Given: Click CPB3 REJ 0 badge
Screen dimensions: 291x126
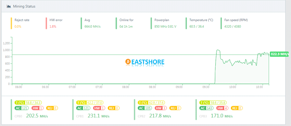Looking at the screenshot, I should 237,108.
